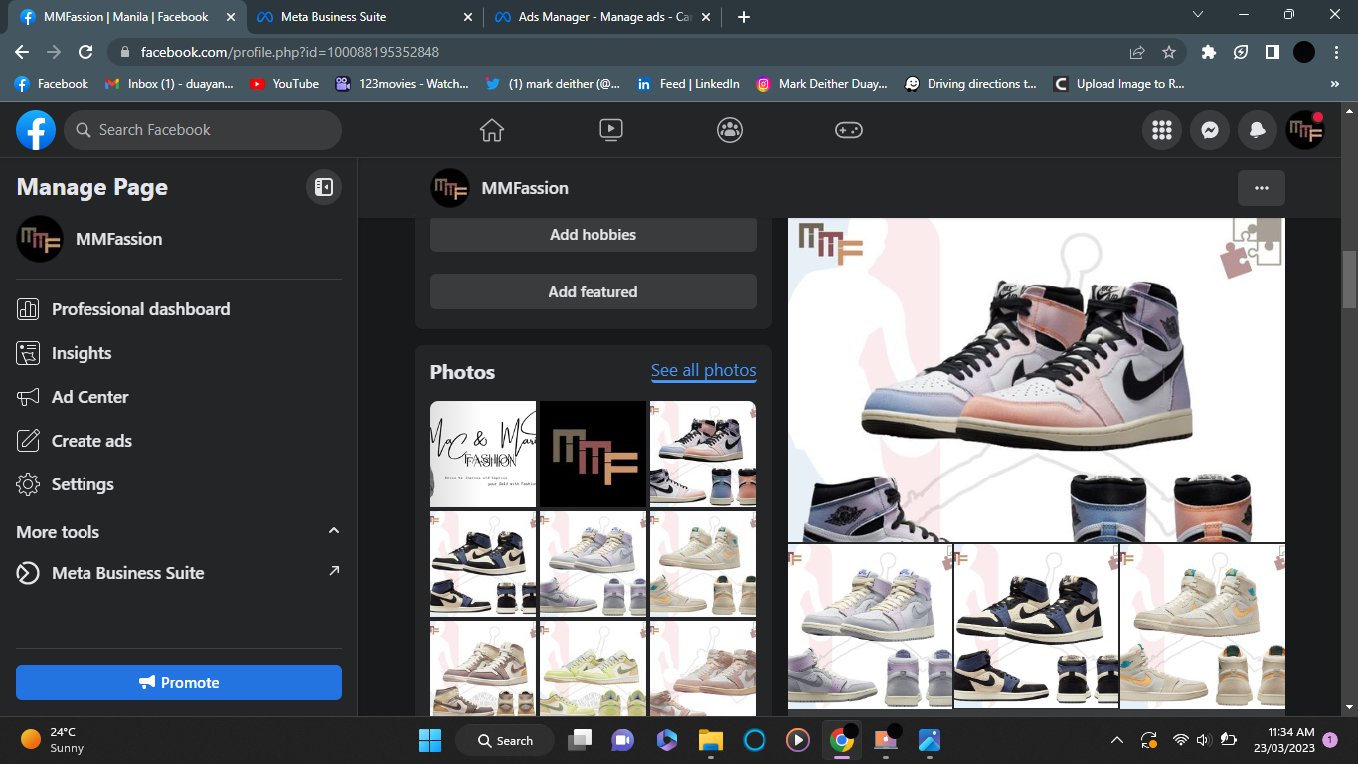Click Add hobbies button

(x=594, y=235)
